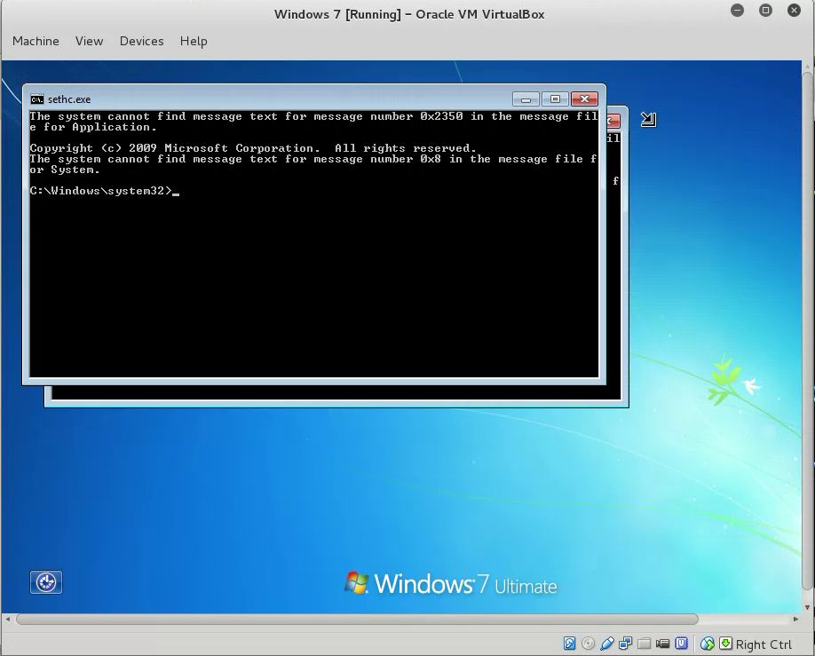Screen dimensions: 815x656
Task: Click the mouse integration indicator icon
Action: [x=708, y=644]
